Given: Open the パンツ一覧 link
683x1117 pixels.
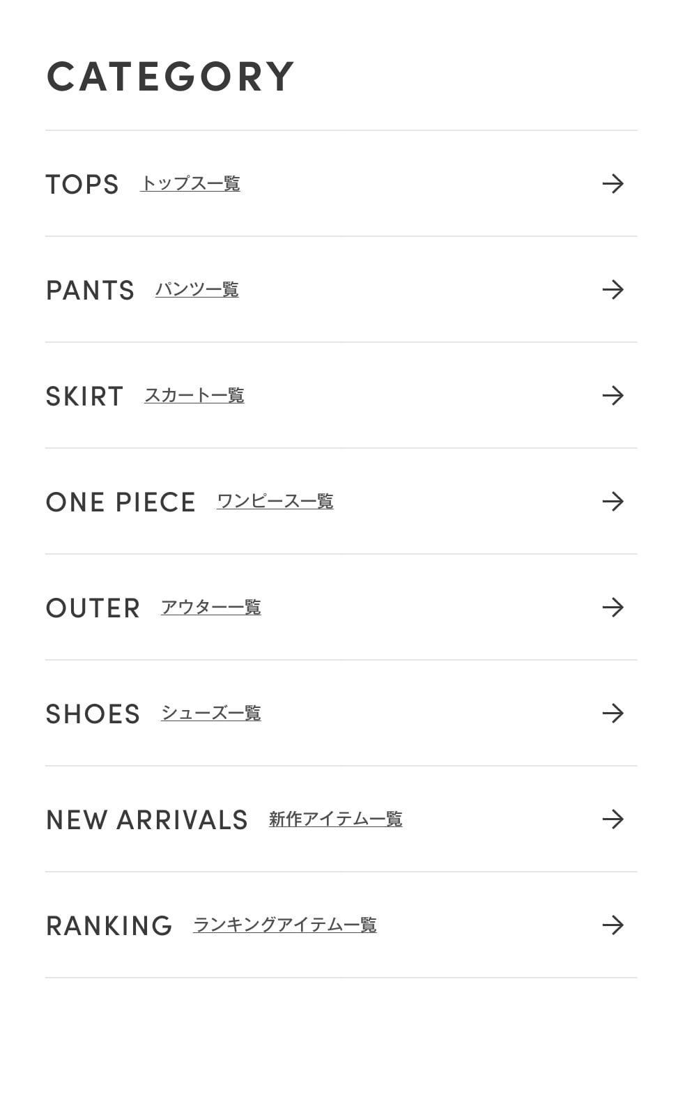Looking at the screenshot, I should tap(197, 290).
